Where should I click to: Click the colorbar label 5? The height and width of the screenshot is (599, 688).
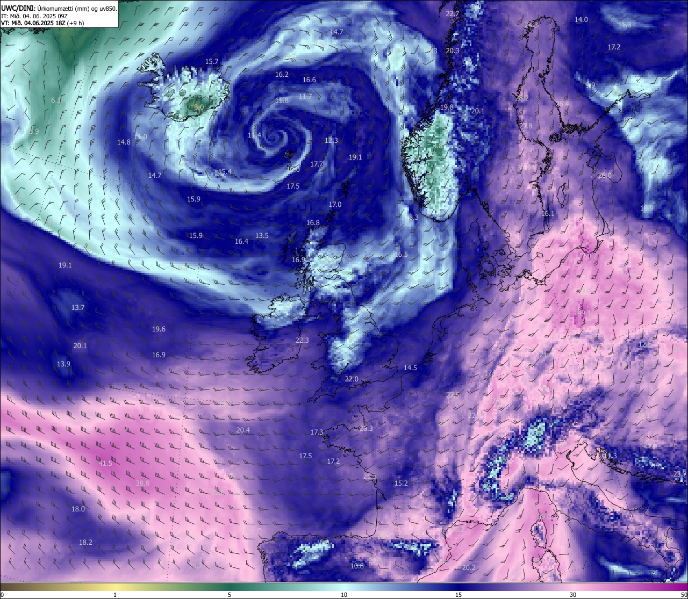click(230, 595)
